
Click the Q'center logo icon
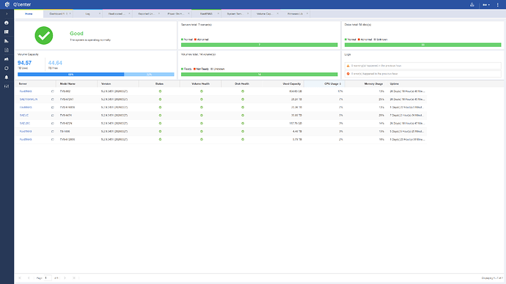point(7,4)
